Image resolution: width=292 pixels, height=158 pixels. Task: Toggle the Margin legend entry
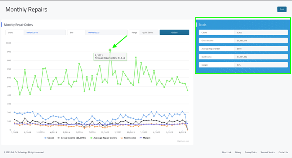pos(145,138)
